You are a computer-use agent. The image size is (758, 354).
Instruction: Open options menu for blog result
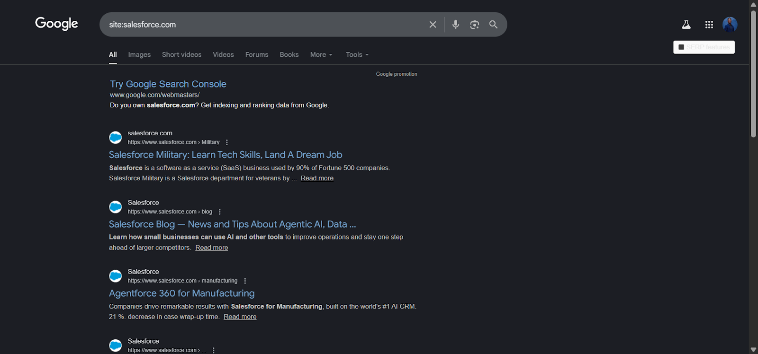pos(220,212)
